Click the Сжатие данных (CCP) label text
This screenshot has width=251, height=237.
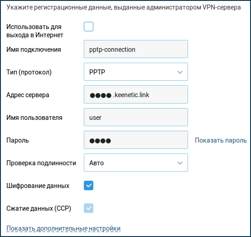pyautogui.click(x=39, y=208)
